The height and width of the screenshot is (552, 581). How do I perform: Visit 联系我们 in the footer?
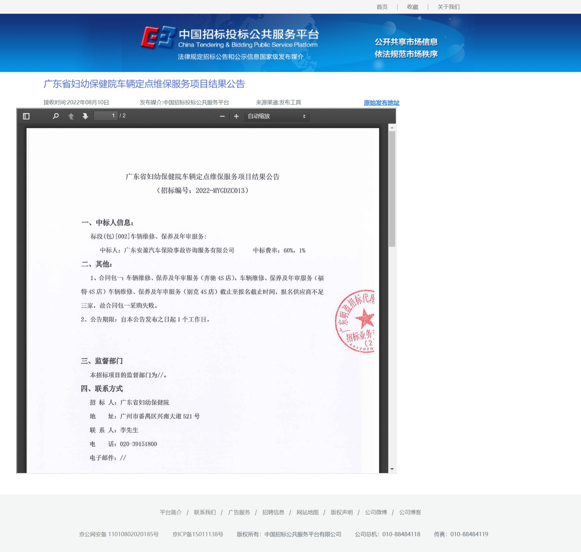click(x=205, y=512)
